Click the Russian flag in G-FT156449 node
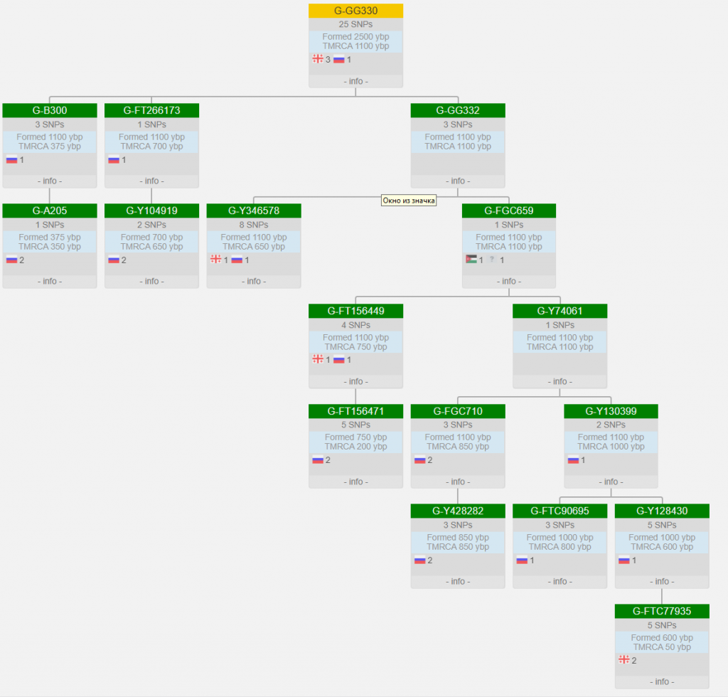This screenshot has height=697, width=728. click(x=339, y=360)
